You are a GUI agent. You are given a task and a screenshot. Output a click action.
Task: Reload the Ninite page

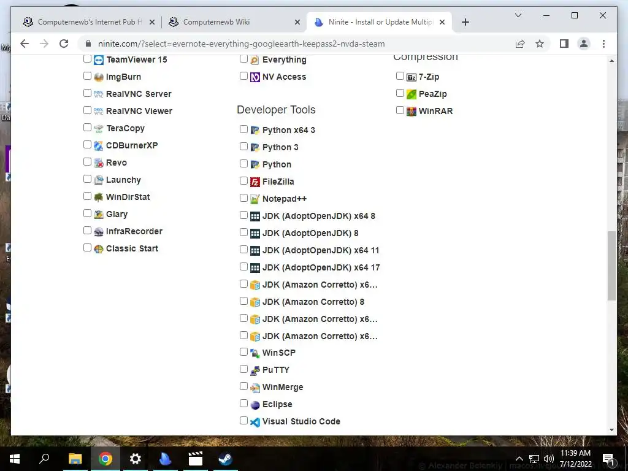[x=64, y=44]
